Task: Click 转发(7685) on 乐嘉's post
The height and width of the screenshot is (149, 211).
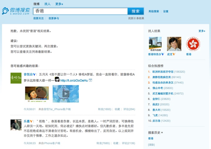Action: [x=103, y=143]
